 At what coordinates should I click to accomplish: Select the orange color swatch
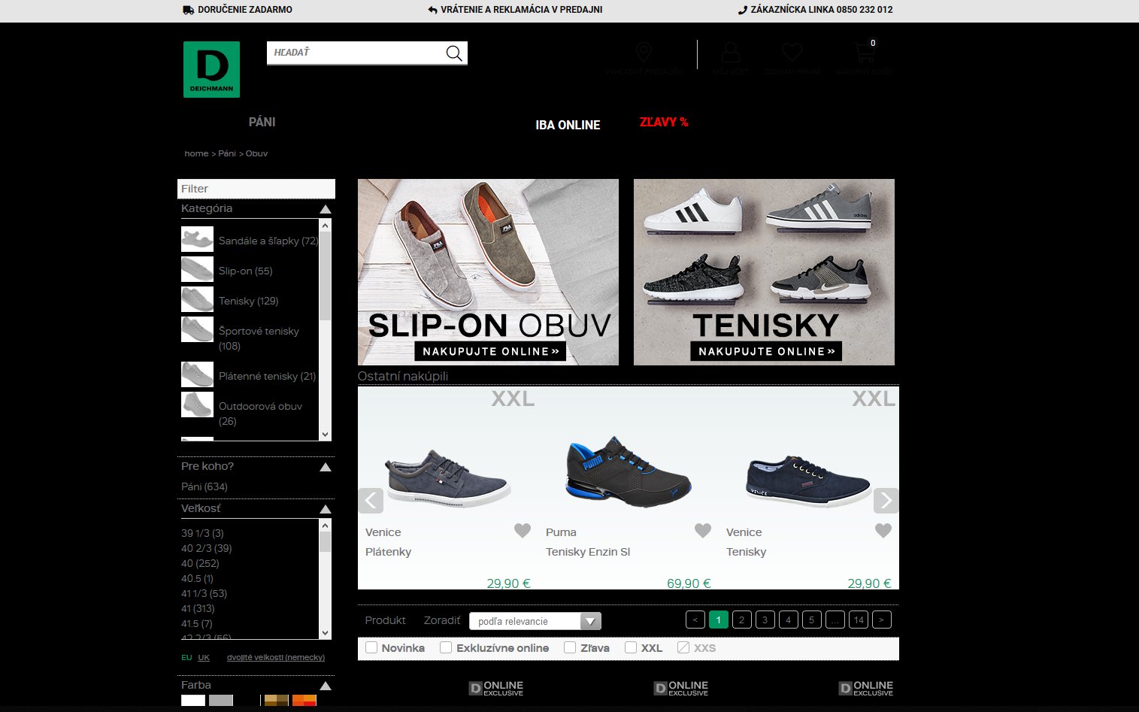pos(304,701)
